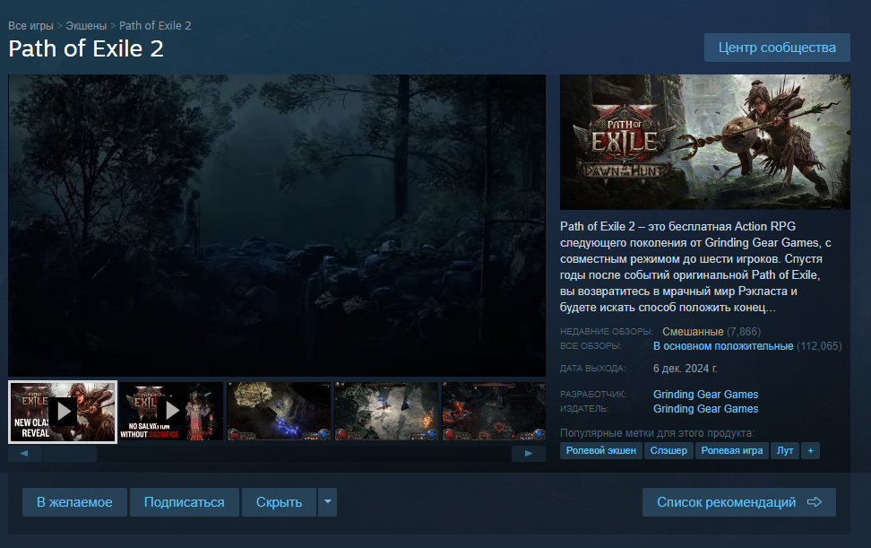Select the 'Лут' tag
Viewport: 871px width, 548px height.
[785, 451]
